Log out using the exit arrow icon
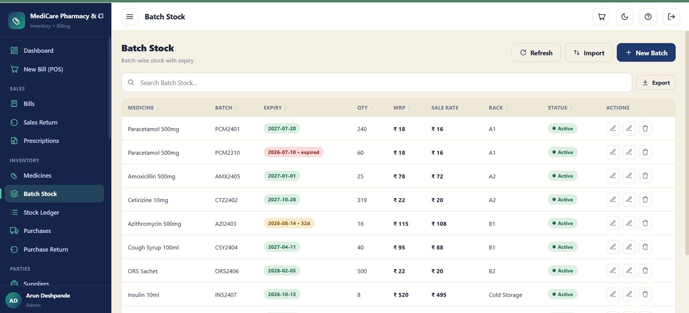Viewport: 689px width, 313px height. pos(671,17)
